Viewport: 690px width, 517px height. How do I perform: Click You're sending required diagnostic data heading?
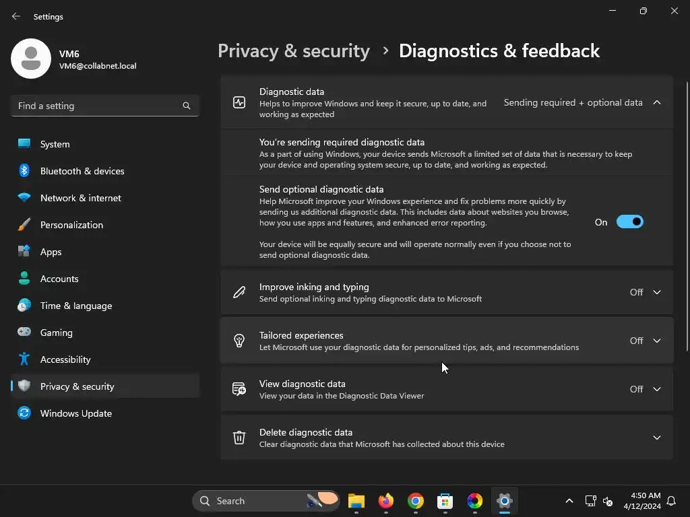[x=342, y=142]
